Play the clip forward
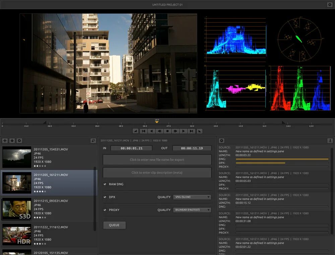The image size is (335, 255). point(183,131)
